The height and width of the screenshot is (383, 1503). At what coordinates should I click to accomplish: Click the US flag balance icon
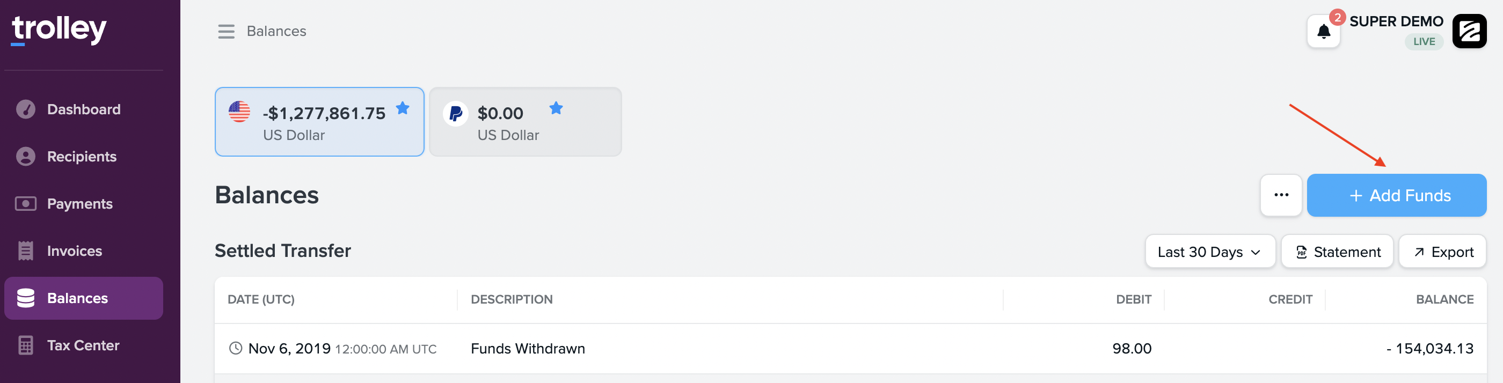239,112
